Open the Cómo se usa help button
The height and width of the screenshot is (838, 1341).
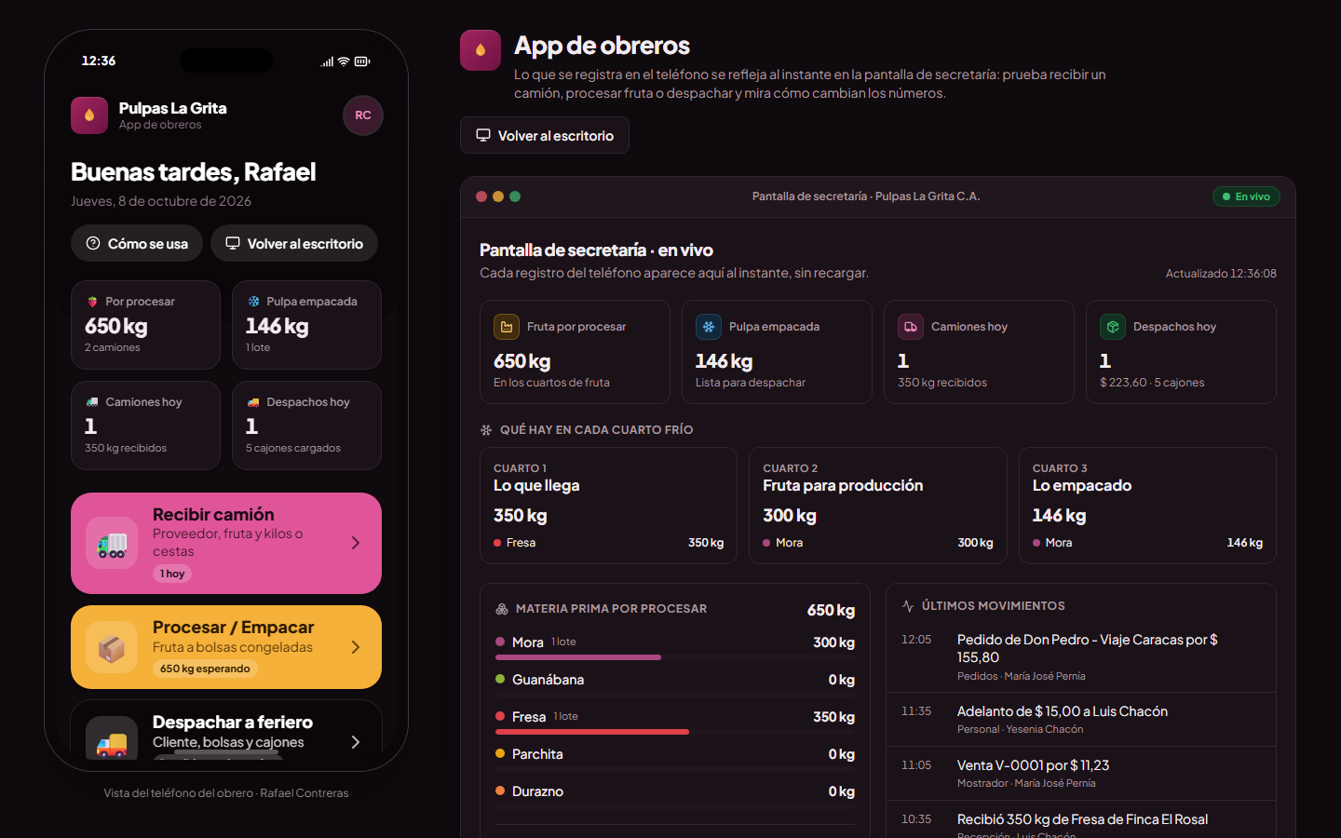coord(137,243)
